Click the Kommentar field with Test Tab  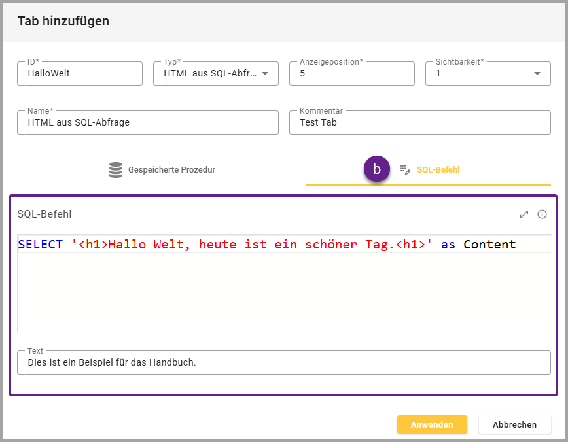coord(419,122)
